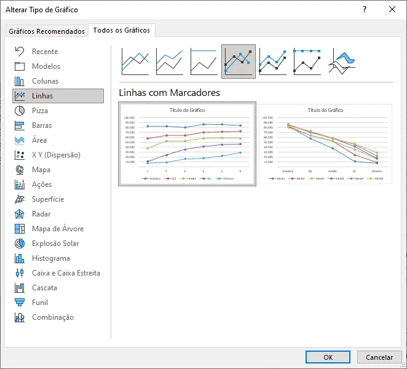This screenshot has height=369, width=407.
Task: Pick the 100% Stacked Line subtype icon
Action: [204, 61]
